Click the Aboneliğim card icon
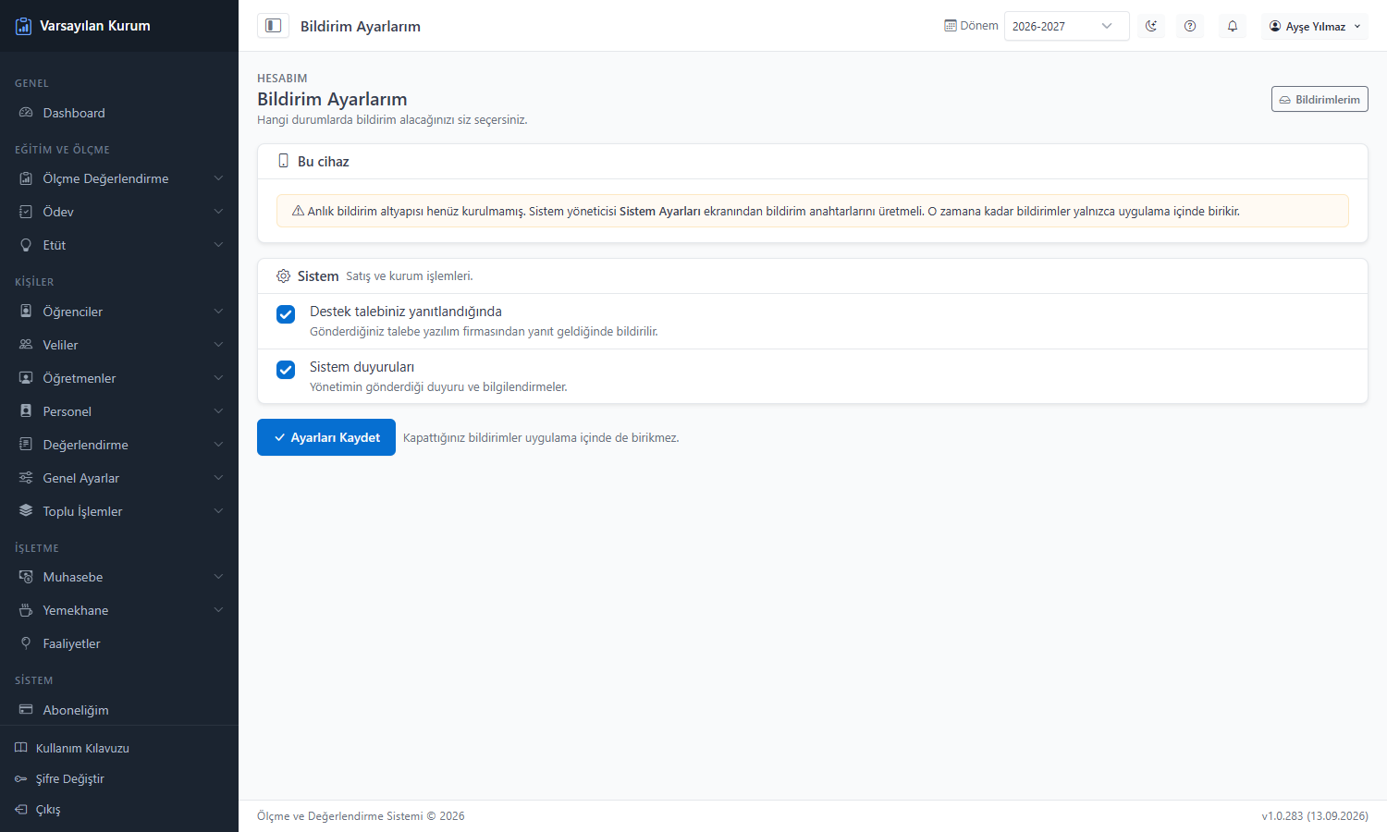This screenshot has height=832, width=1387. 26,710
